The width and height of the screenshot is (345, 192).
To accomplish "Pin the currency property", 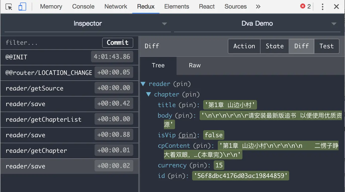I will tap(198, 165).
